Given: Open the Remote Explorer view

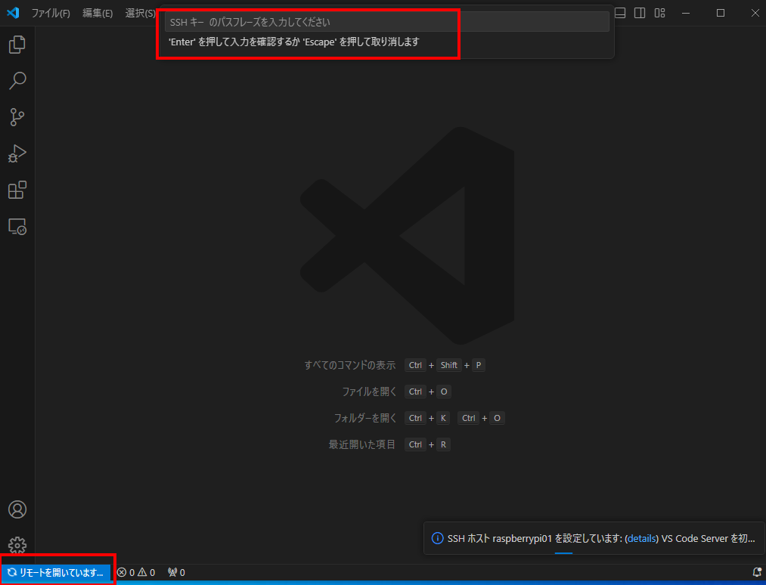Looking at the screenshot, I should click(17, 226).
